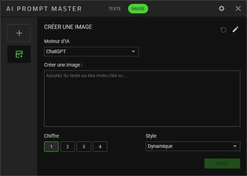Viewport: 247px width, 176px height.
Task: Expand the Style Dynamique dropdown
Action: [x=193, y=146]
